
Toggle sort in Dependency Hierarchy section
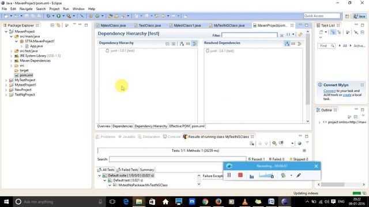point(182,44)
